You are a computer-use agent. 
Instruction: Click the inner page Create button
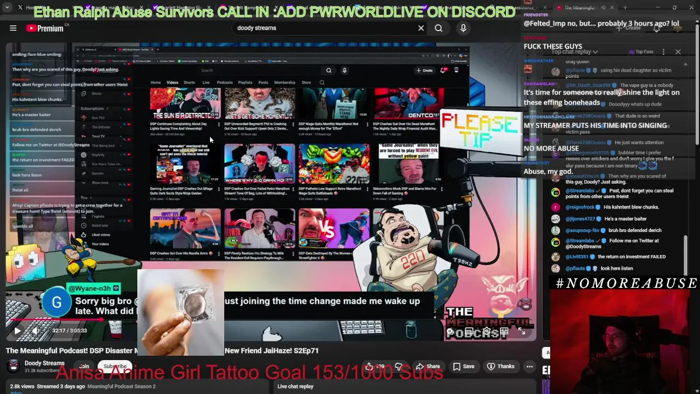click(x=424, y=70)
